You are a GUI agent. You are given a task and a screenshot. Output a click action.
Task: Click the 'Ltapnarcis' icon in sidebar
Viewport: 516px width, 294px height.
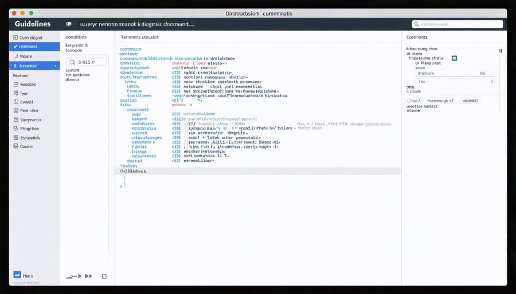(x=16, y=120)
